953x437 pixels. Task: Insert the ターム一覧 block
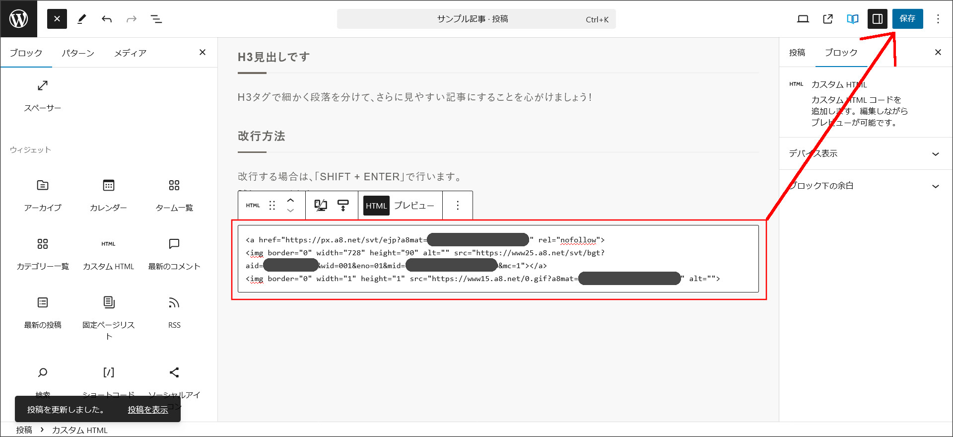tap(174, 195)
